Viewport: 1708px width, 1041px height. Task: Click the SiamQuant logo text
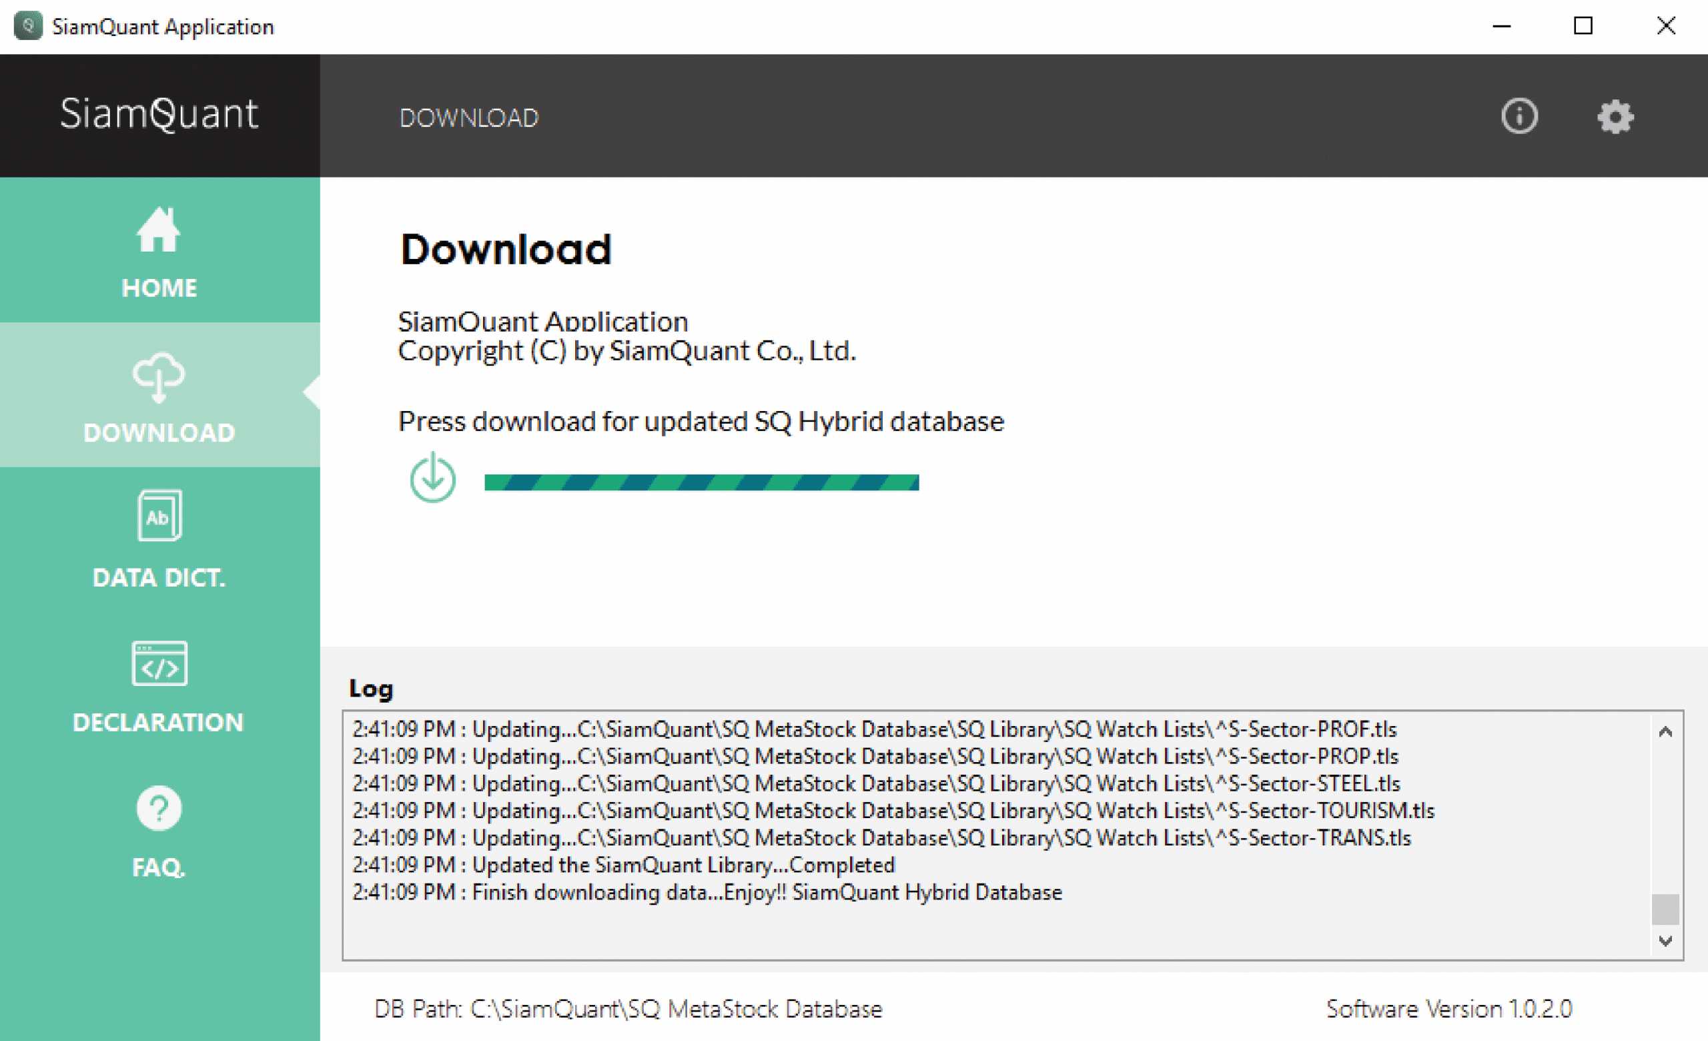point(159,113)
